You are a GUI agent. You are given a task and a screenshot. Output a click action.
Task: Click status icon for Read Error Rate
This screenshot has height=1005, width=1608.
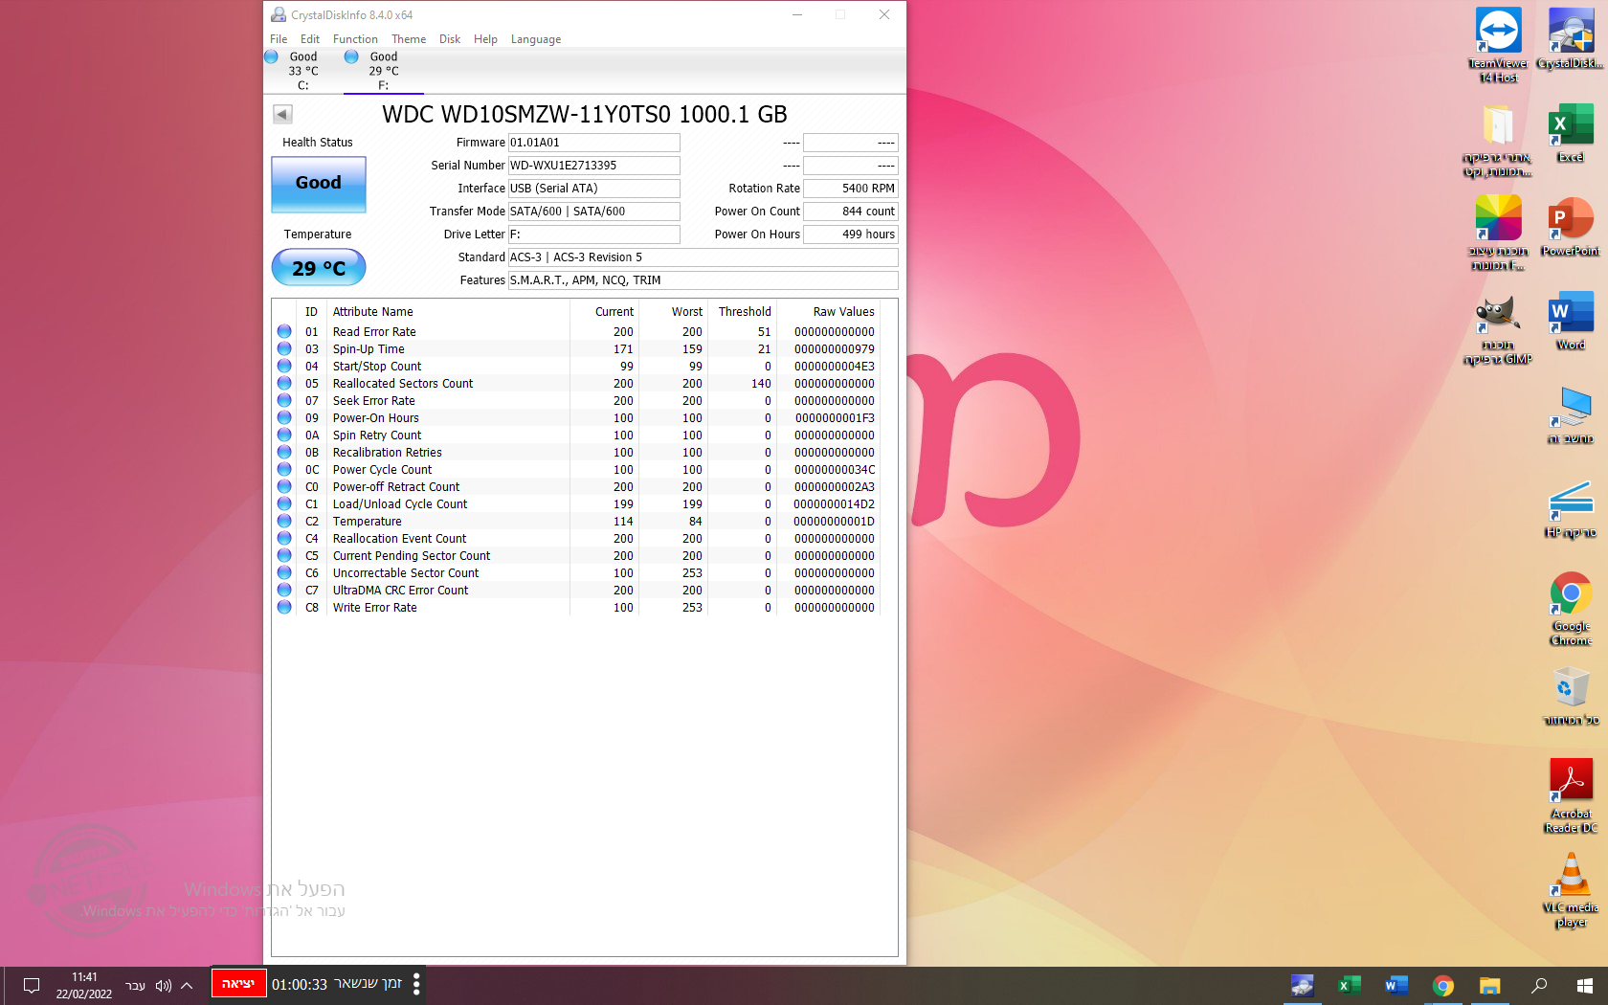(284, 332)
